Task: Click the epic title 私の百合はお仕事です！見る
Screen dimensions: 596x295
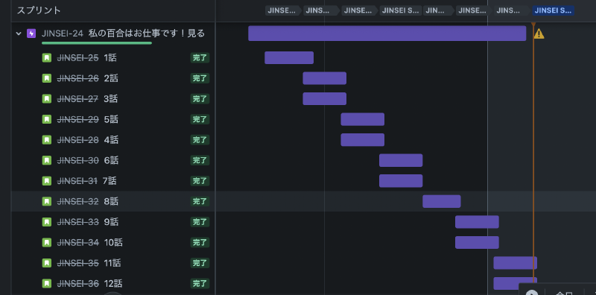Action: [147, 34]
